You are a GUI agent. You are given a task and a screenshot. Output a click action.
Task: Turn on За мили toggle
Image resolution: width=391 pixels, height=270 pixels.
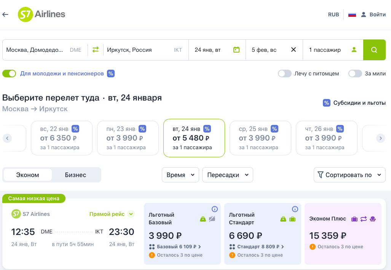355,73
